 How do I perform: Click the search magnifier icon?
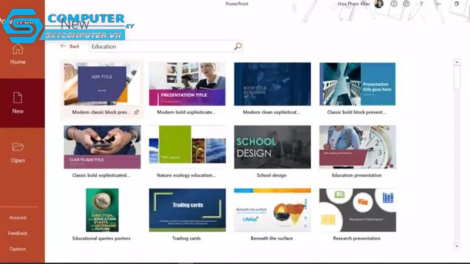point(238,46)
